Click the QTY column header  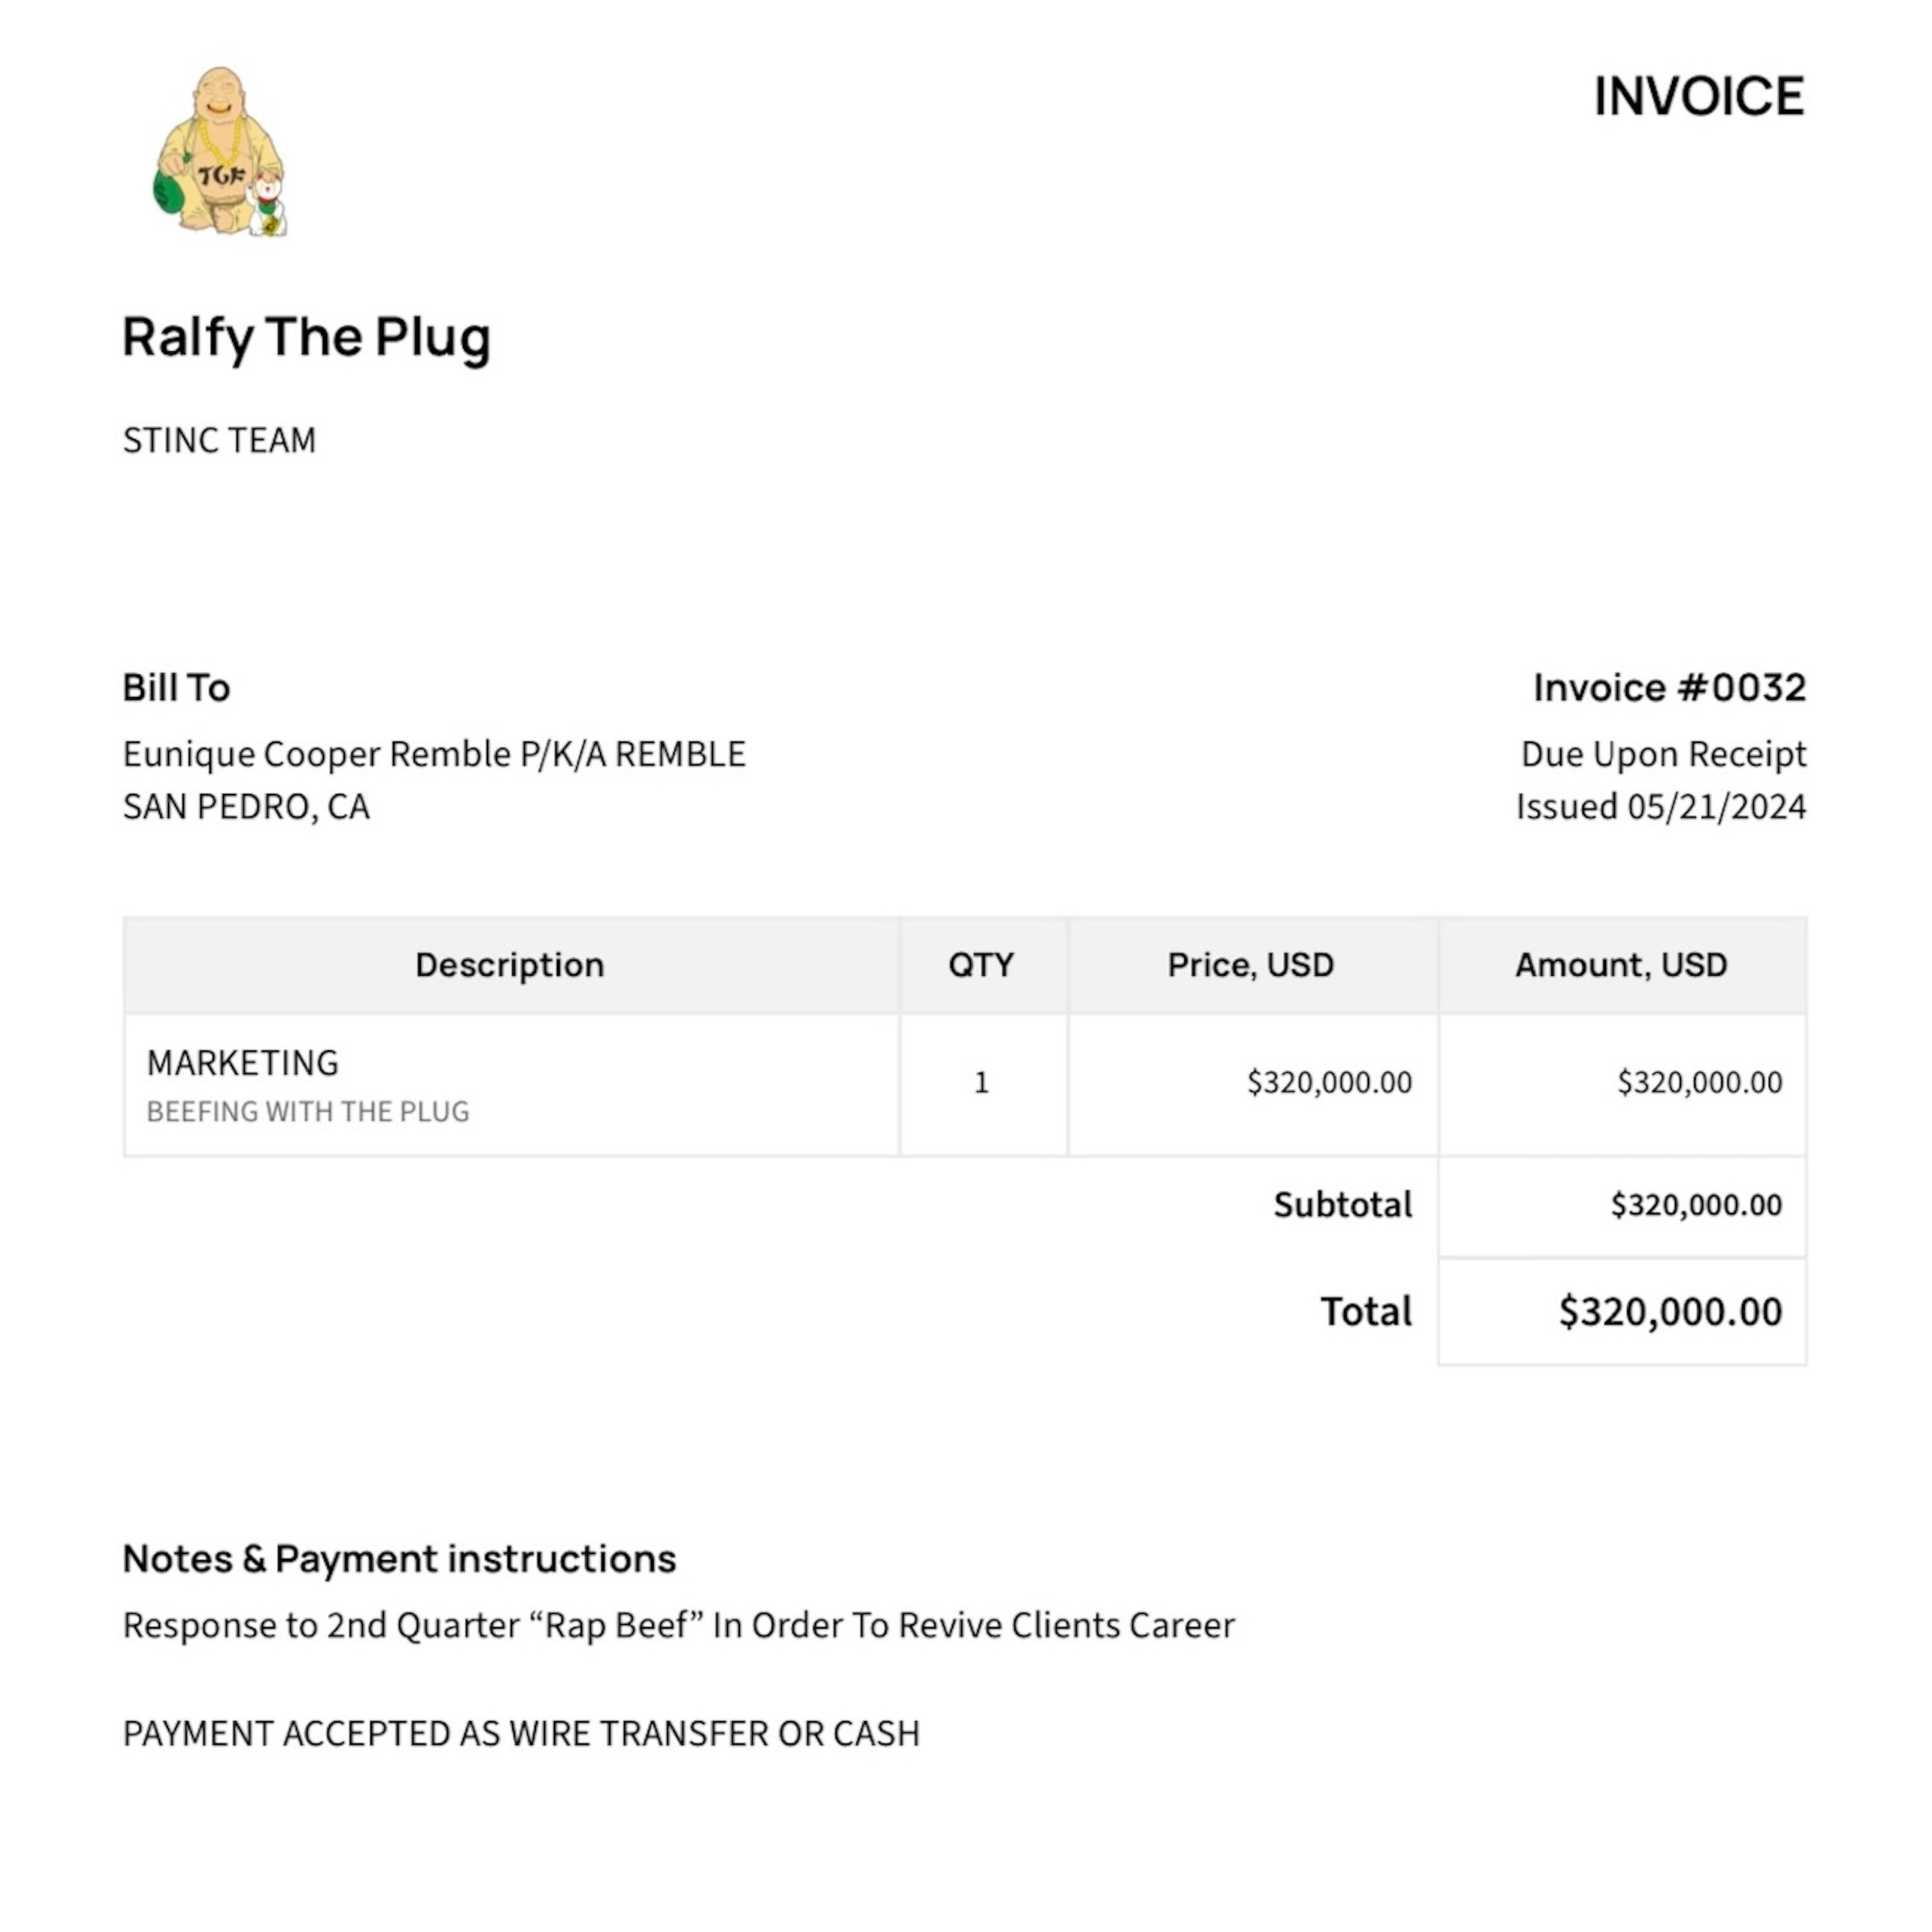(981, 965)
